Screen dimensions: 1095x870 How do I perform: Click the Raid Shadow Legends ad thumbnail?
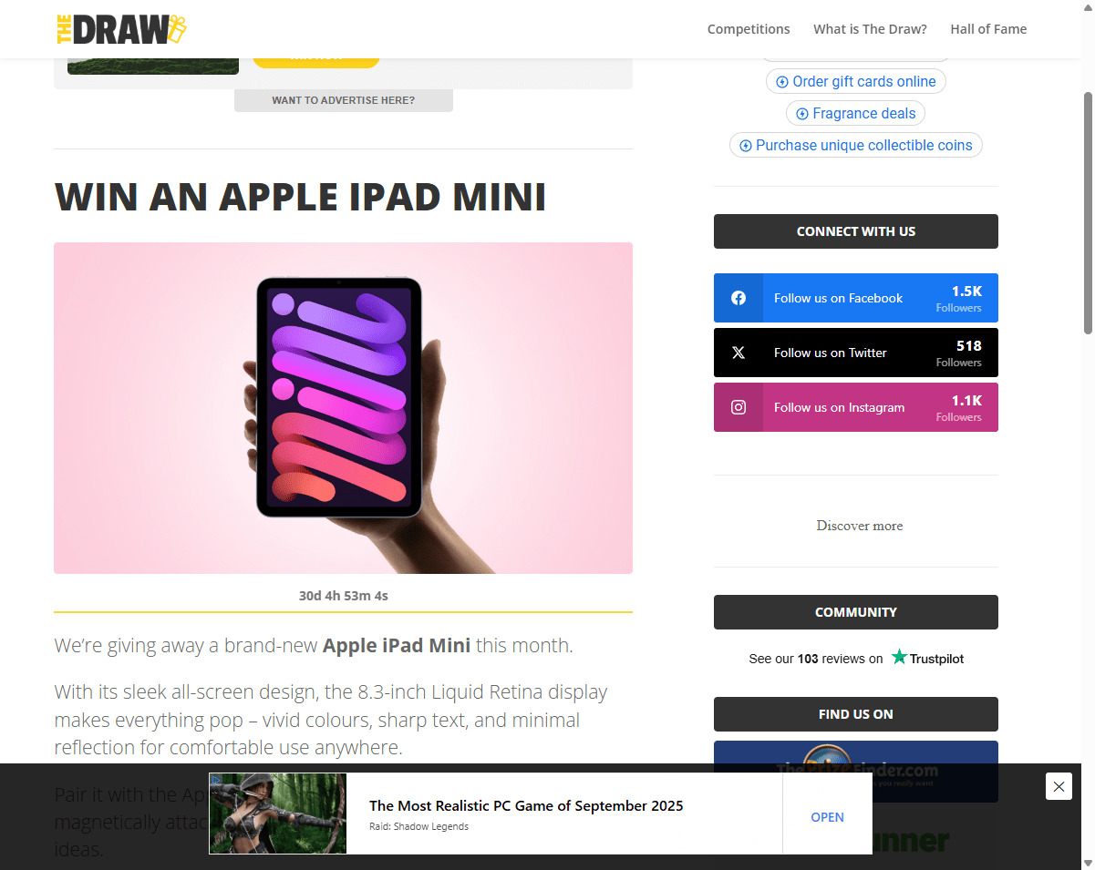click(278, 814)
